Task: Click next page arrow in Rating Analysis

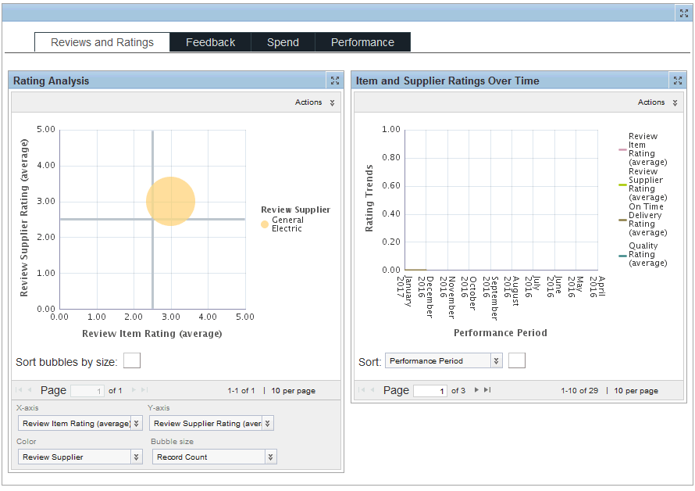Action: pos(134,390)
